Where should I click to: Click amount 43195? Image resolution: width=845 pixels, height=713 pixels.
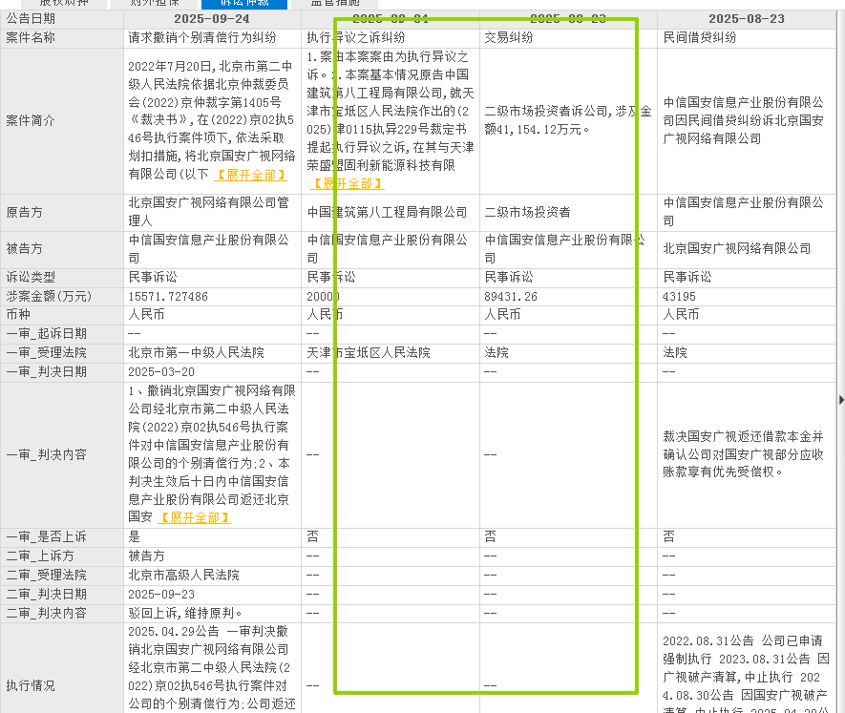pos(679,297)
